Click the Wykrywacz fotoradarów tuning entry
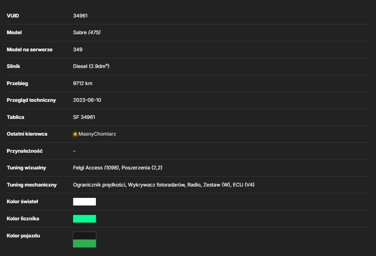This screenshot has height=256, width=376. [156, 185]
